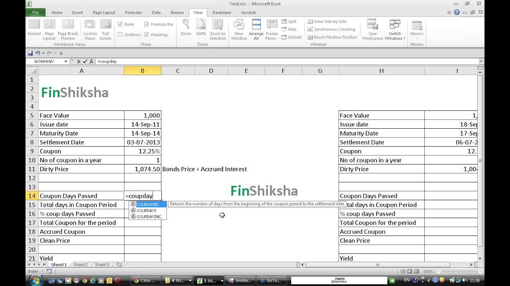This screenshot has height=286, width=510.
Task: Open the Zoom dialog
Action: (x=186, y=28)
